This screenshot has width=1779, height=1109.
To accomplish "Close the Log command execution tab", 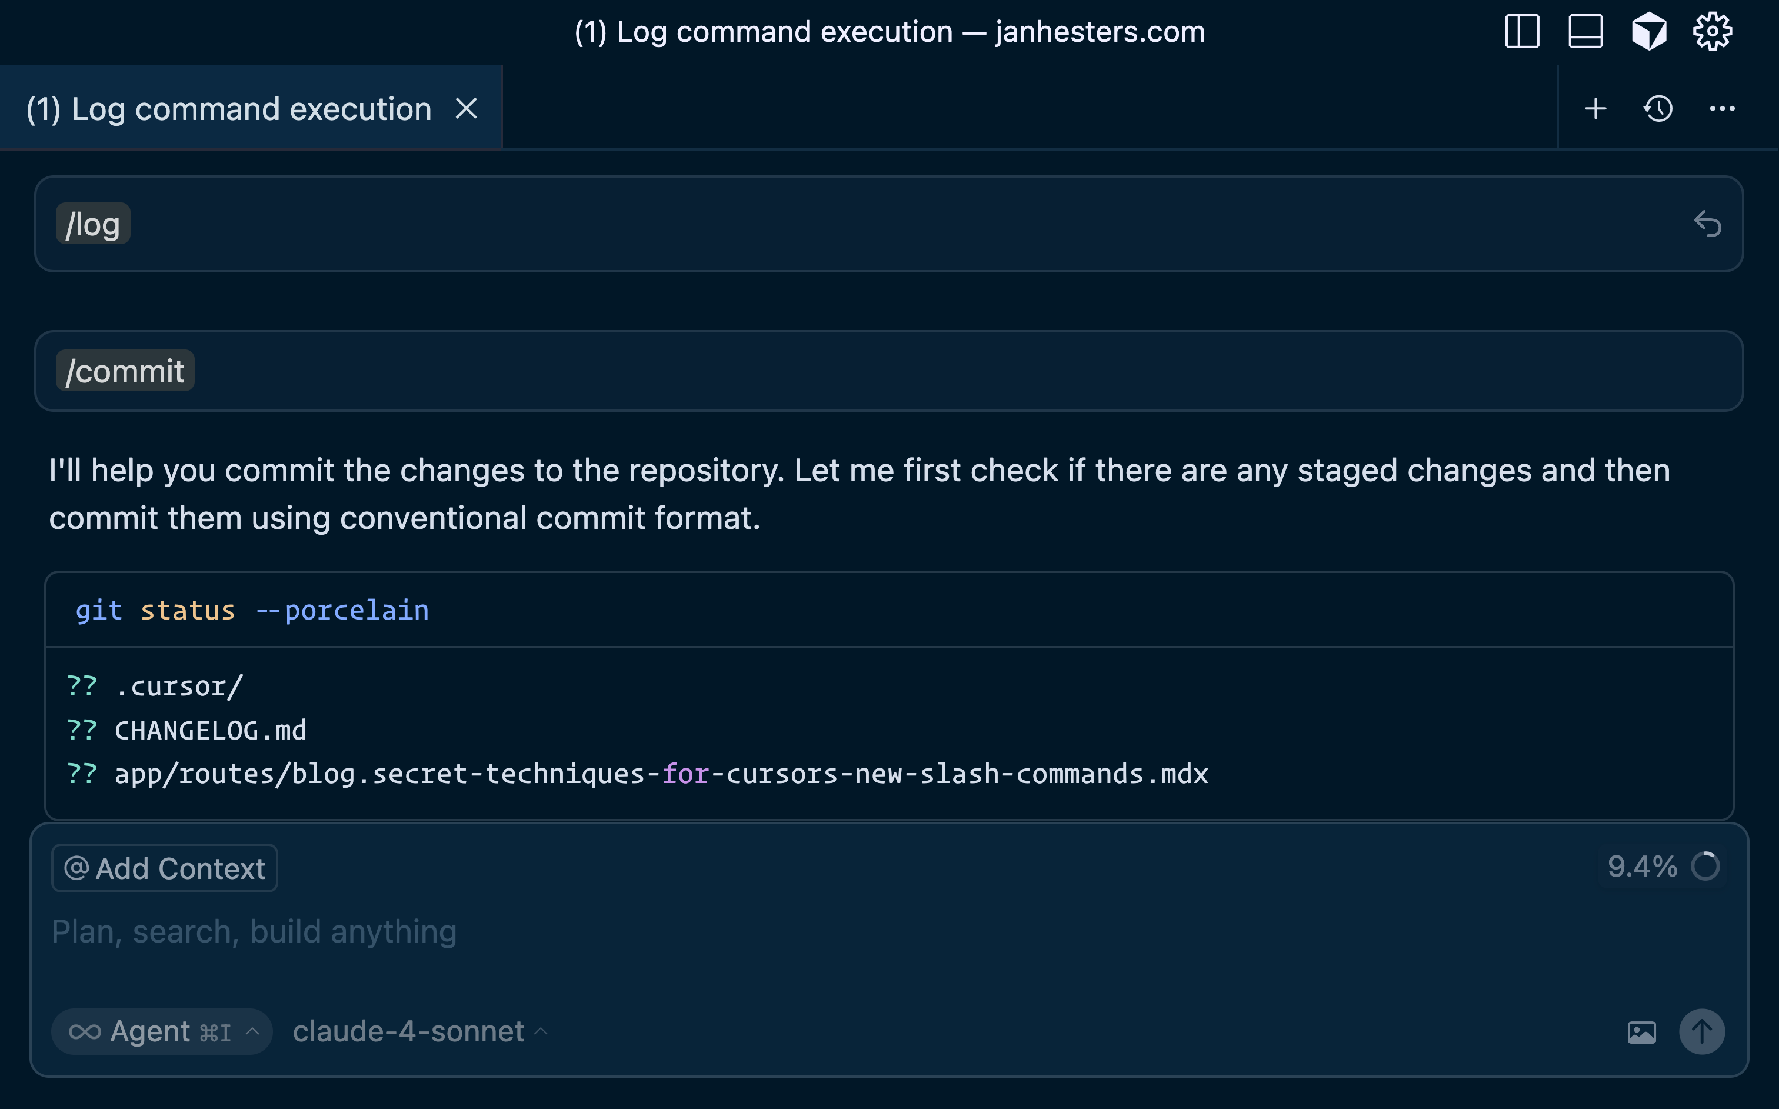I will 467,109.
